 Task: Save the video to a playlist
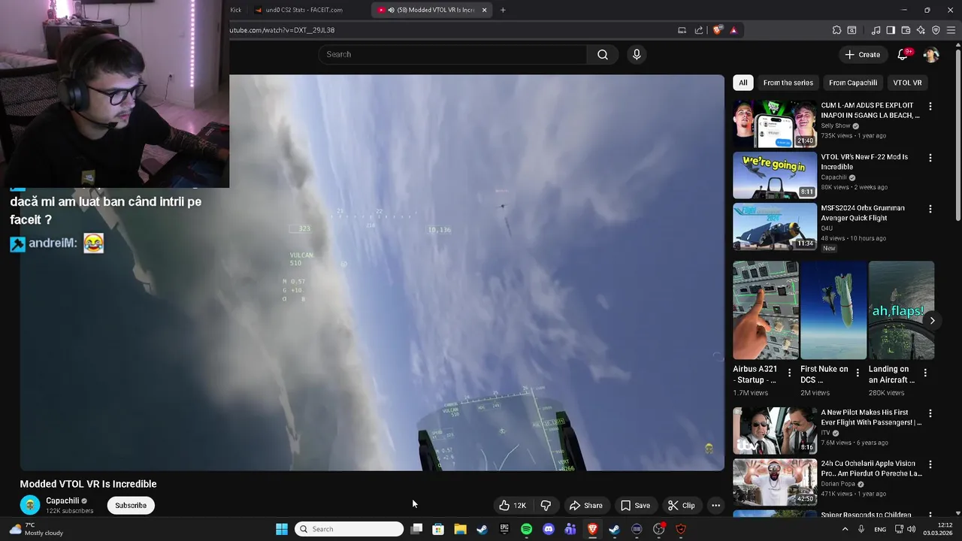pyautogui.click(x=635, y=506)
